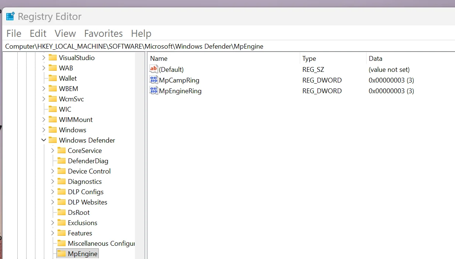Screen dimensions: 455x259
Task: Click the Miscellaneous Configuration folder icon
Action: pos(62,243)
